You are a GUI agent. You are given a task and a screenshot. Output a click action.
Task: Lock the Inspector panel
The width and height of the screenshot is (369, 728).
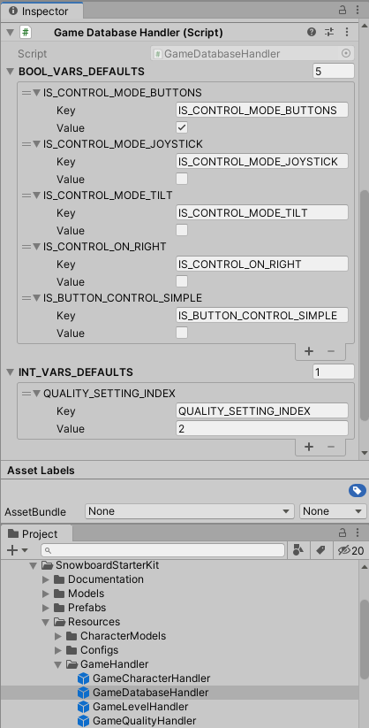[343, 11]
